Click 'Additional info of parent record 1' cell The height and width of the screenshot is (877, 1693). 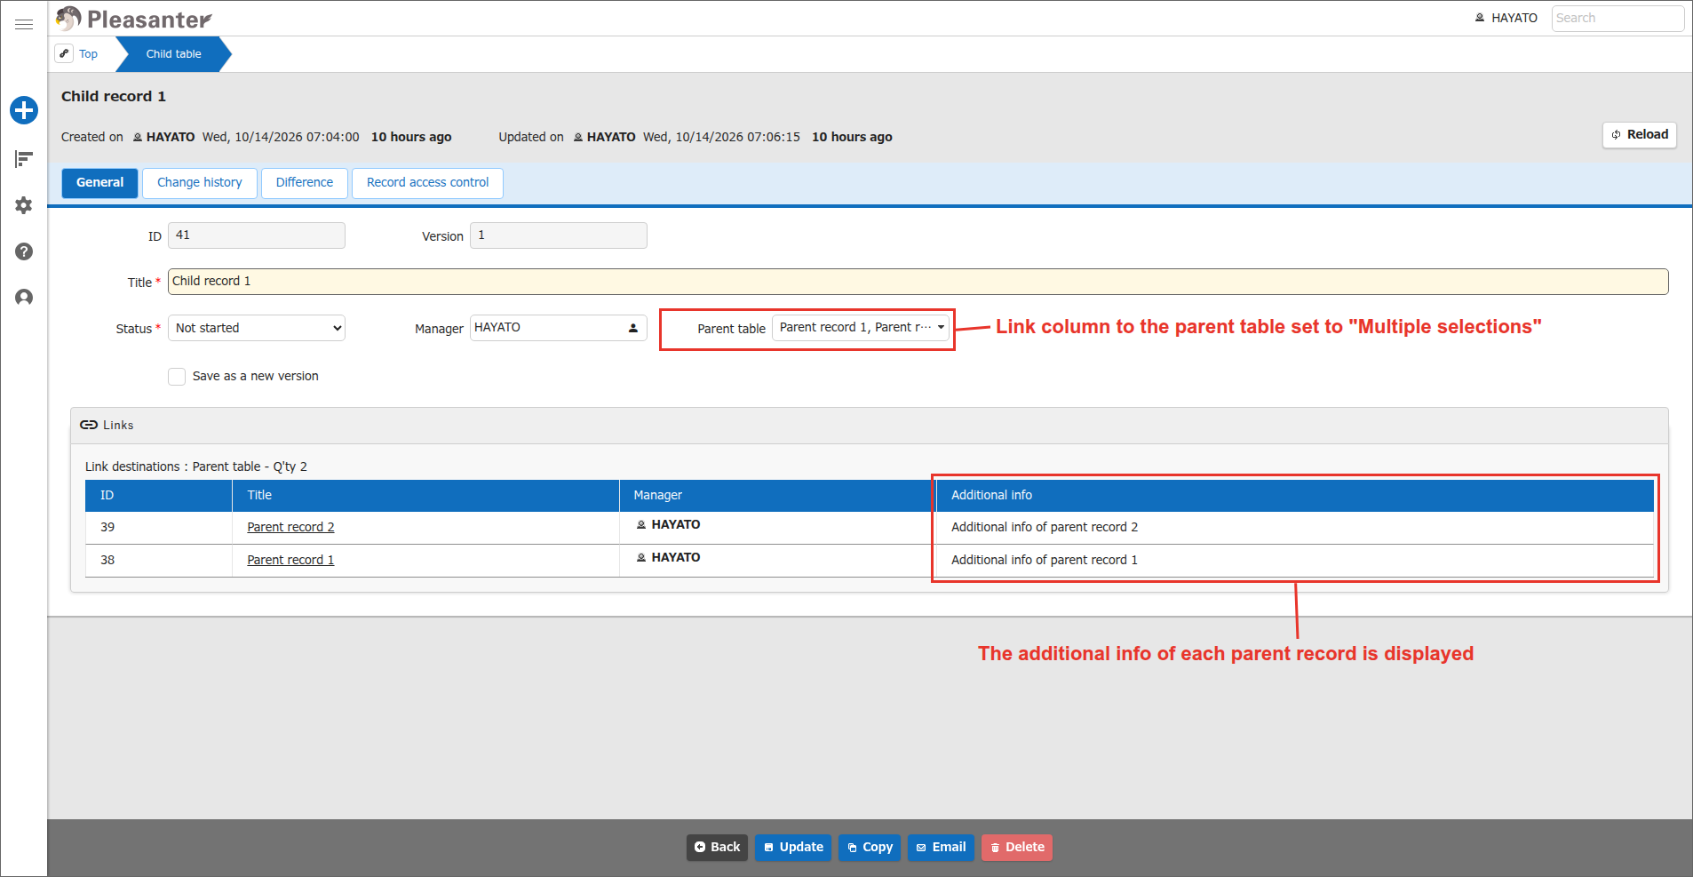pos(1295,561)
